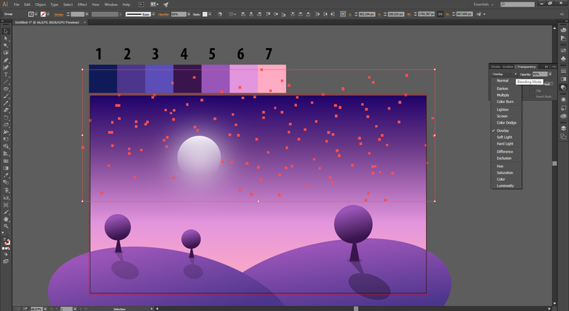The width and height of the screenshot is (569, 311).
Task: Select the Ellipse shape tool
Action: (x=5, y=89)
